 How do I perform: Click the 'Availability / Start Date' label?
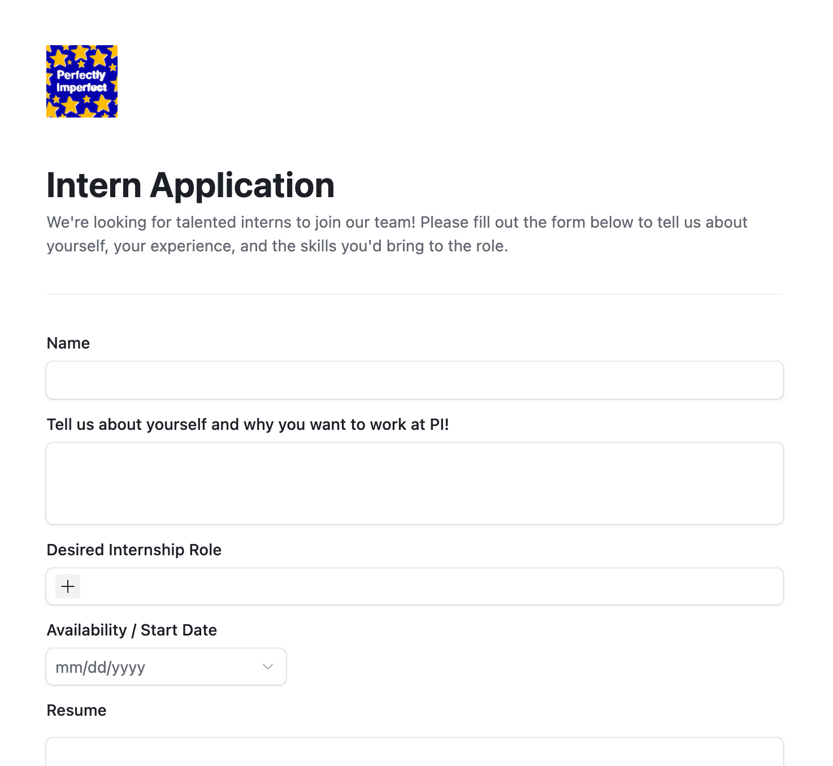click(132, 630)
